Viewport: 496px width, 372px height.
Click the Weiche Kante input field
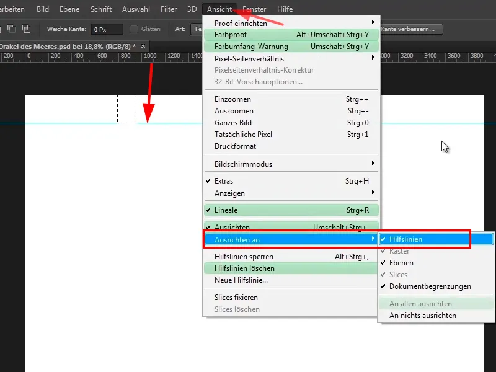[107, 29]
